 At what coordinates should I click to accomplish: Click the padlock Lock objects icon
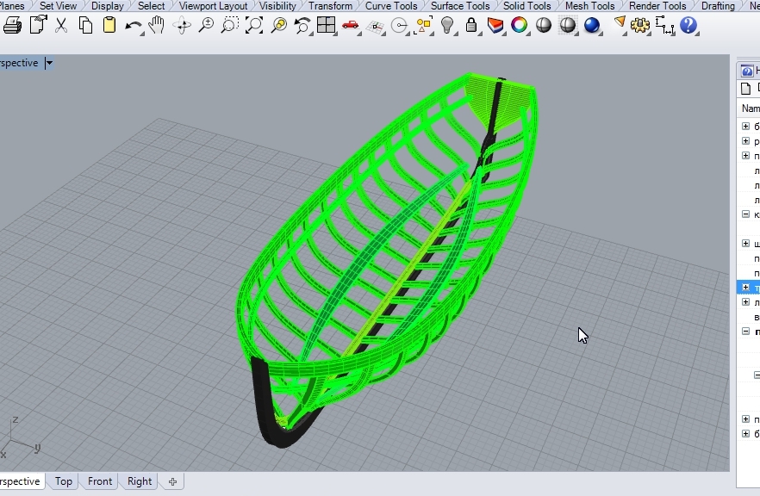click(x=471, y=25)
